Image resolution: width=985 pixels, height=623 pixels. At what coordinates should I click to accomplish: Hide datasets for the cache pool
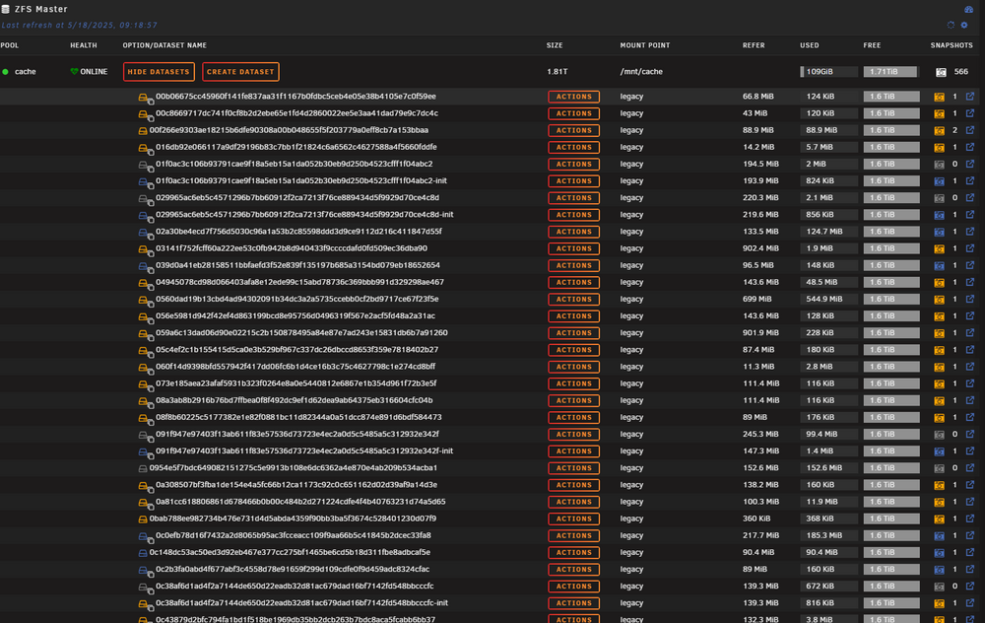click(x=159, y=72)
